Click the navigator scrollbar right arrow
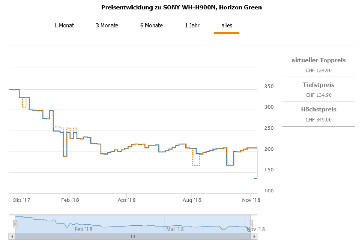This screenshot has width=359, height=246. 254,237
